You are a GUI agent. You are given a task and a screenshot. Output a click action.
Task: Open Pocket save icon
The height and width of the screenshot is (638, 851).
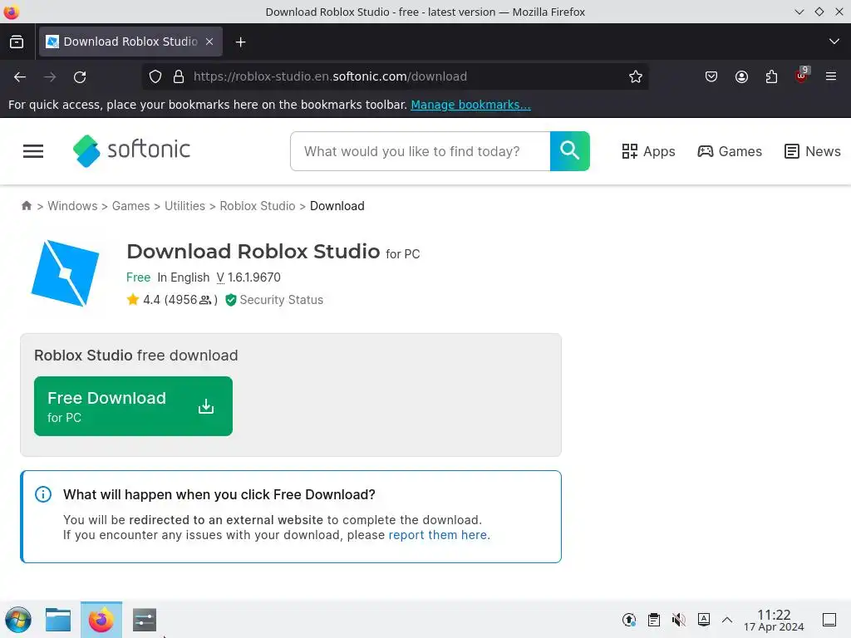(x=711, y=76)
